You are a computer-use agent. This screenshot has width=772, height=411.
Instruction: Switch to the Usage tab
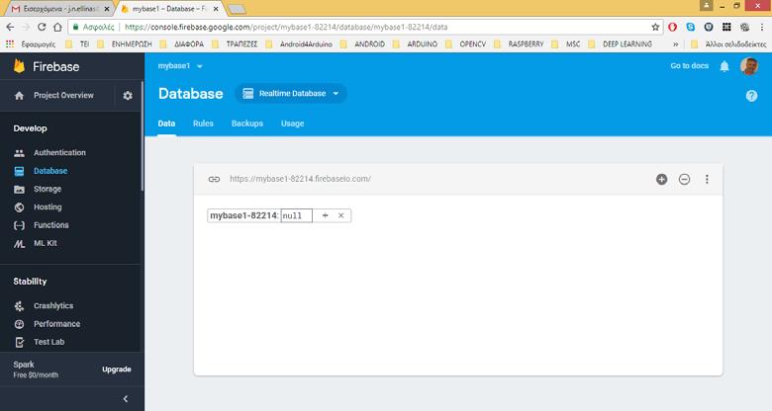(x=292, y=123)
